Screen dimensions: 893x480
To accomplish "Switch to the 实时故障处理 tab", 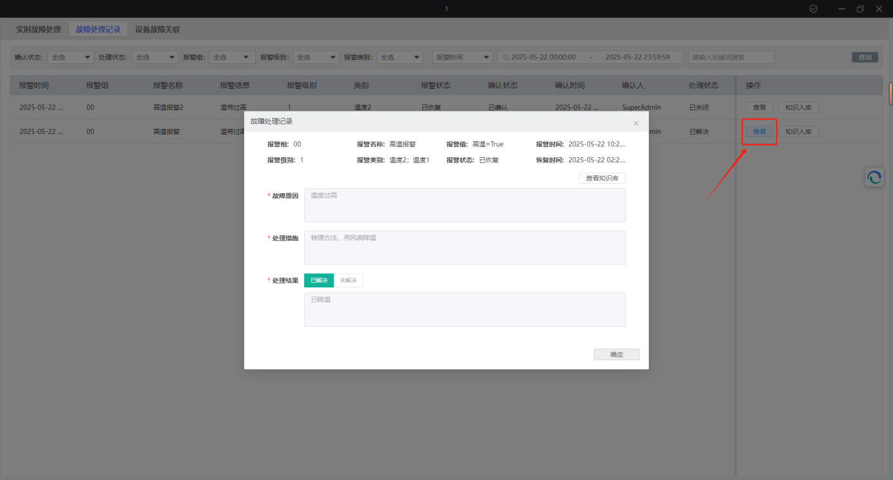I will tap(39, 30).
